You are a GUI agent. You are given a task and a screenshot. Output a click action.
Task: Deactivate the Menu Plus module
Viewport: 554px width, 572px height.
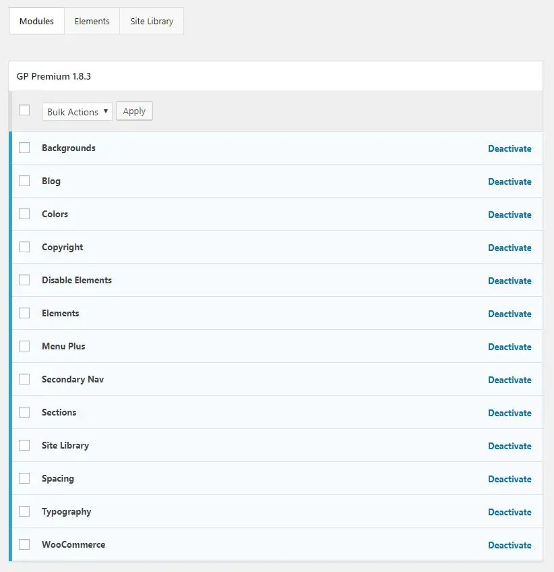(x=510, y=347)
